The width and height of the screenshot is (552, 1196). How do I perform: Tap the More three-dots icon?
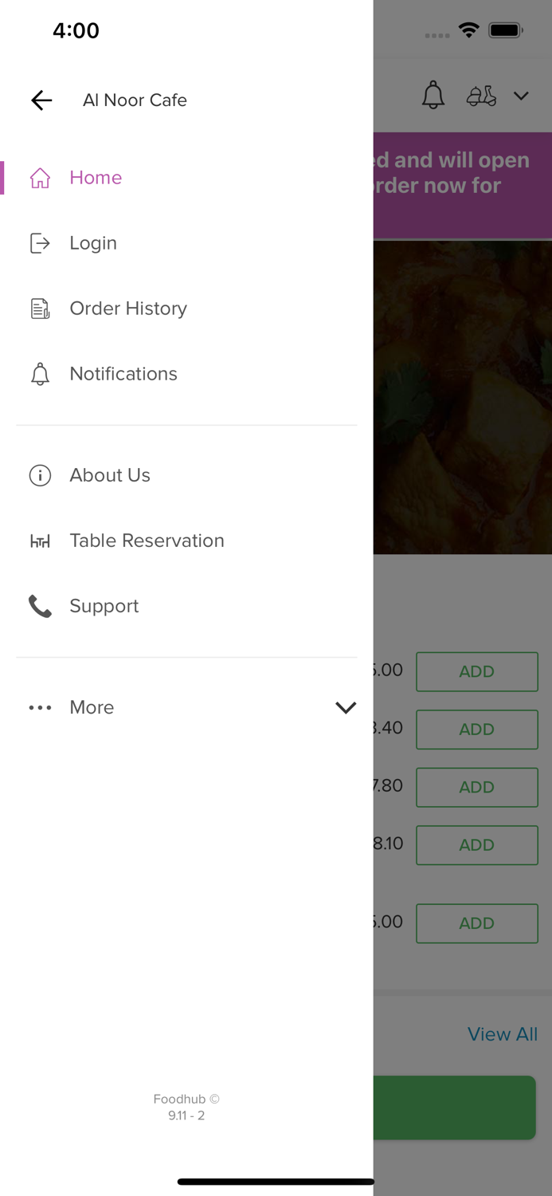point(40,707)
